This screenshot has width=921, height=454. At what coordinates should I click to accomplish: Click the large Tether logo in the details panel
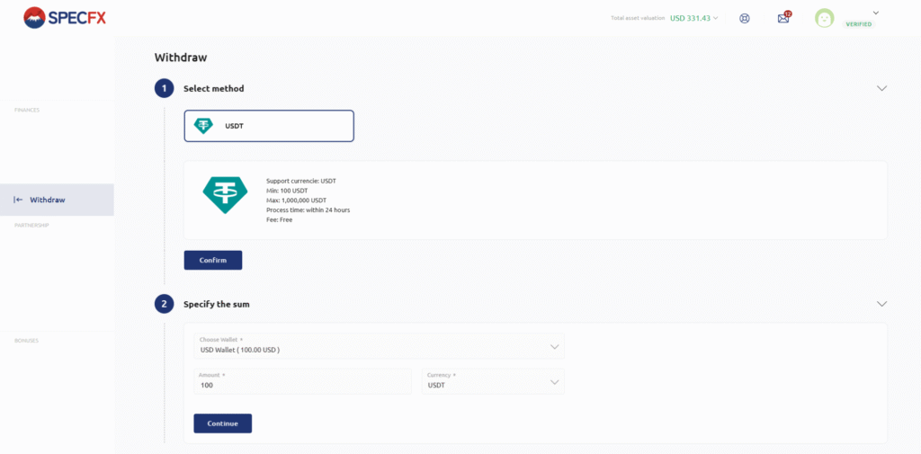225,195
